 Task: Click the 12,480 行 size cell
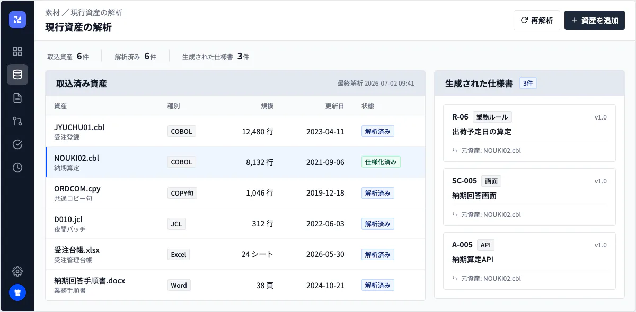[258, 132]
